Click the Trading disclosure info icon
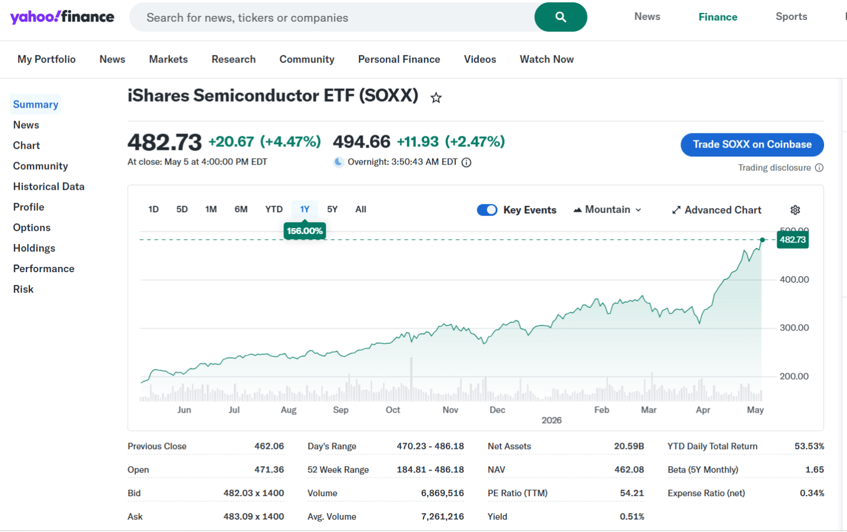Image resolution: width=847 pixels, height=532 pixels. coord(819,168)
